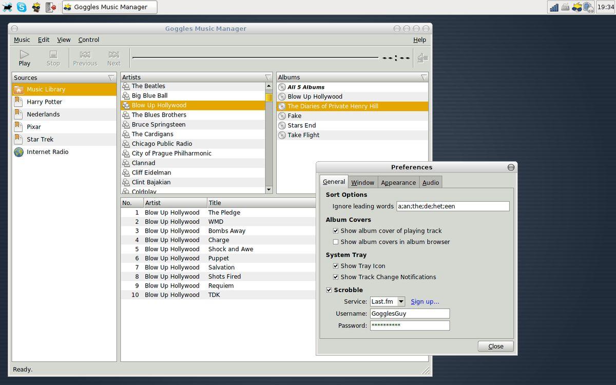The width and height of the screenshot is (616, 385).
Task: Open the volume control speaker icon
Action: coord(422,58)
